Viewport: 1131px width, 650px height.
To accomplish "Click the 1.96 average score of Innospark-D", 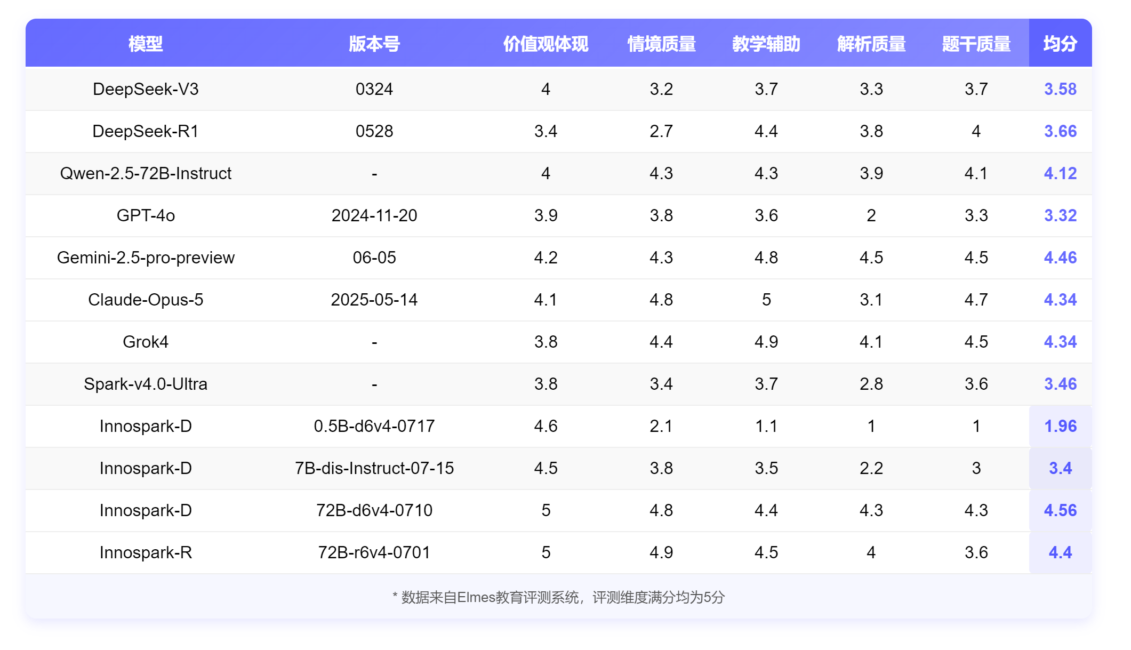I will (x=1060, y=426).
